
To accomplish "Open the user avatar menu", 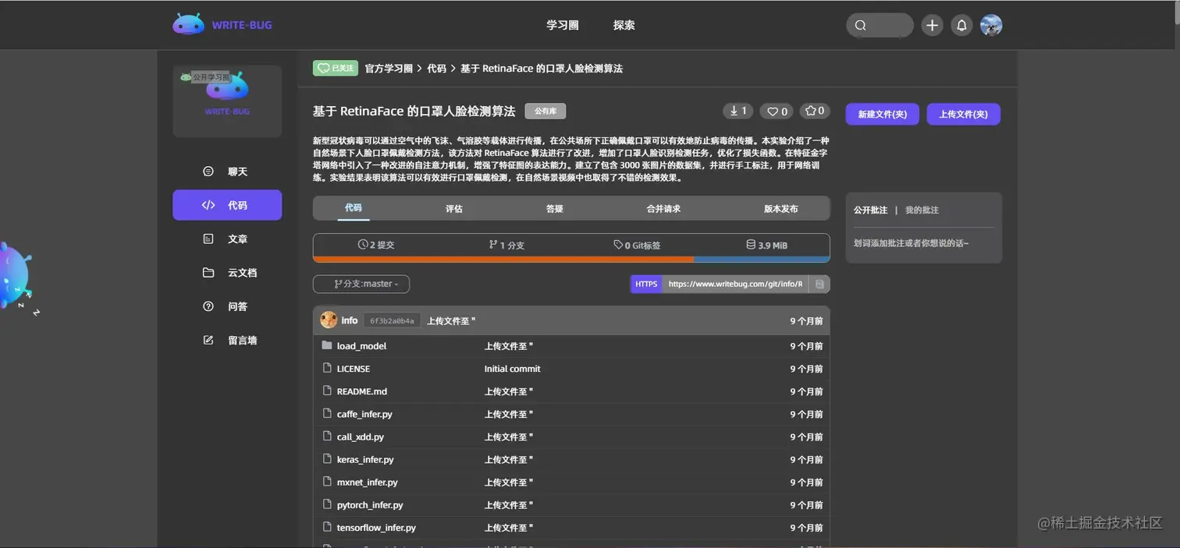I will [991, 25].
